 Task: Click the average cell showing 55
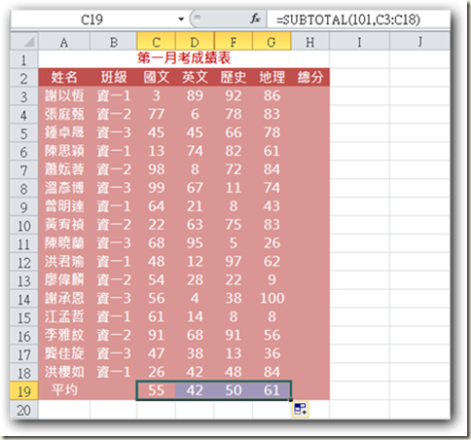click(157, 390)
